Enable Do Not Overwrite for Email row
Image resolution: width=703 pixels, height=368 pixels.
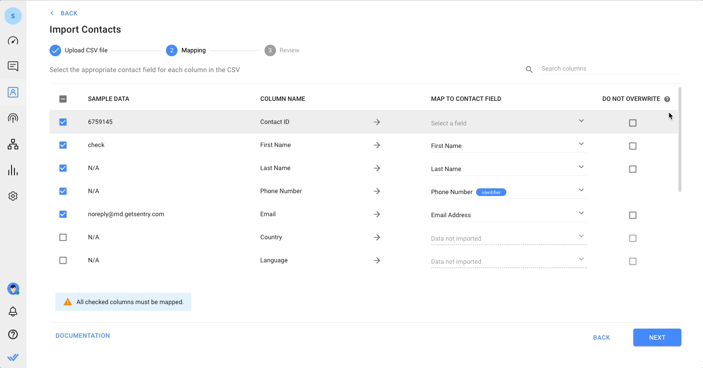click(632, 215)
